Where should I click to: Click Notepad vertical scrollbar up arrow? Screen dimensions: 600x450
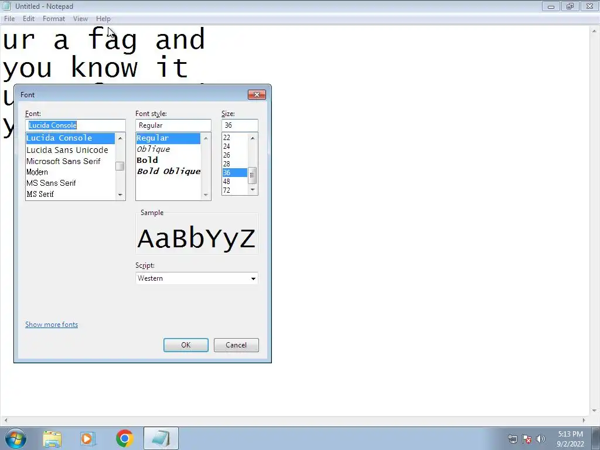594,30
